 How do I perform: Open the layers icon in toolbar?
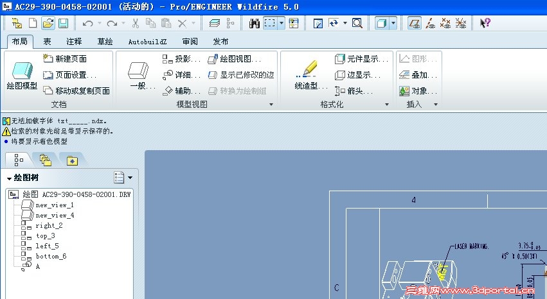coord(215,23)
